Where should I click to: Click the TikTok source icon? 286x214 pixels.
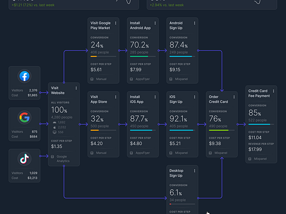(x=24, y=159)
